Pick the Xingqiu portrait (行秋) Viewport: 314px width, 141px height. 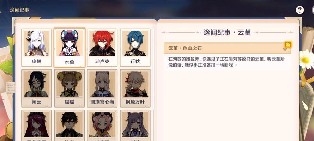(x=135, y=48)
